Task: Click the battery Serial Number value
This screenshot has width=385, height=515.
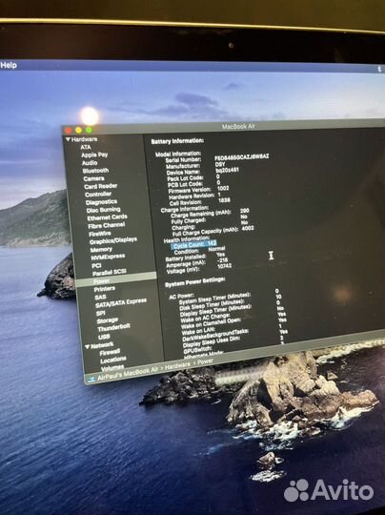Action: [241, 157]
